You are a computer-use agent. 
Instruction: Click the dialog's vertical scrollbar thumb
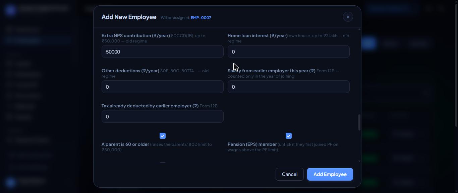coord(359,122)
